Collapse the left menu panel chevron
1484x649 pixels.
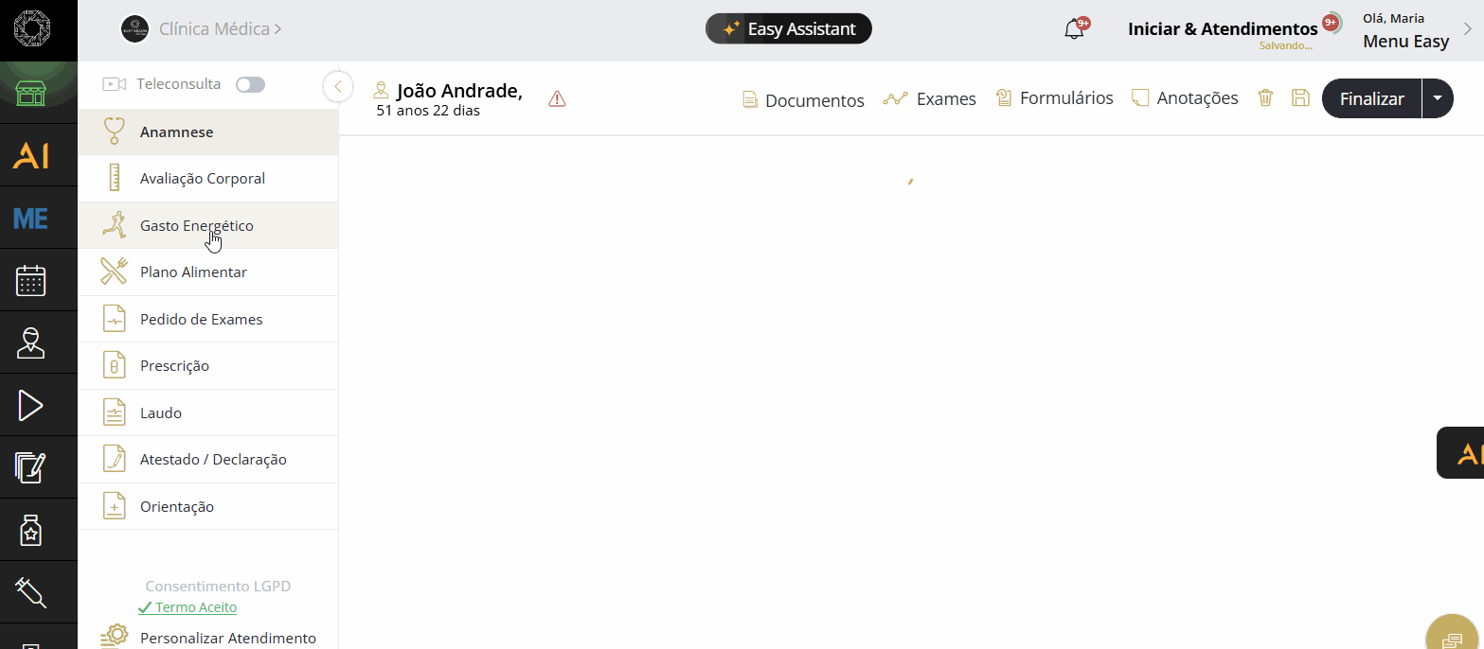coord(338,86)
